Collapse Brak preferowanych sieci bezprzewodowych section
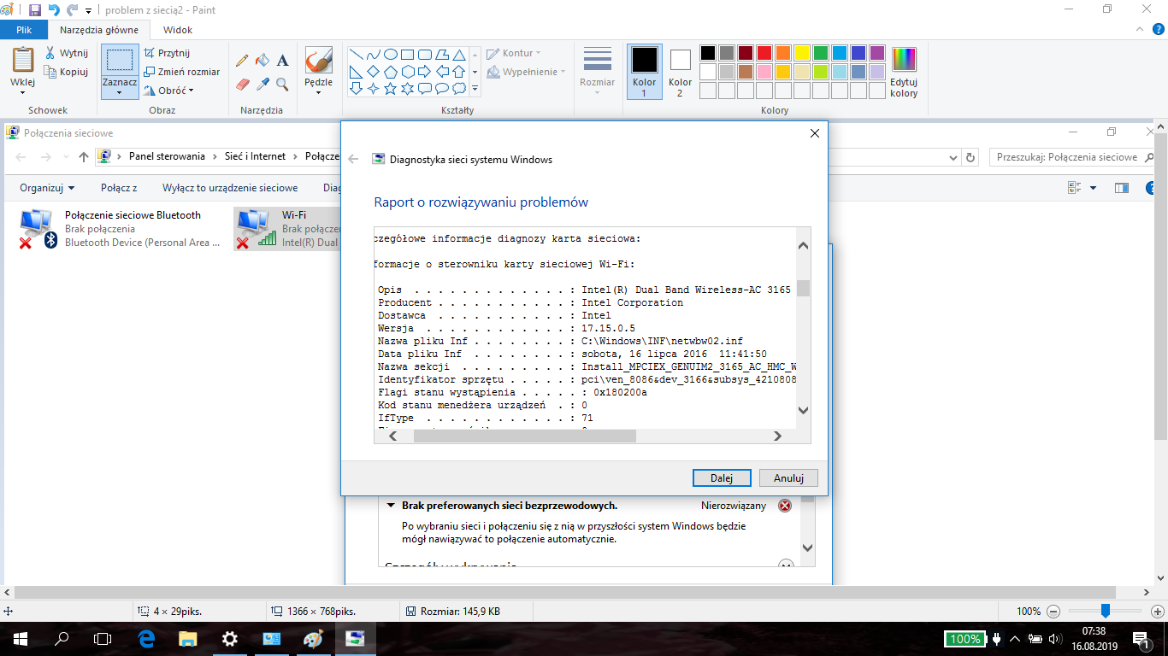The width and height of the screenshot is (1168, 656). 391,506
